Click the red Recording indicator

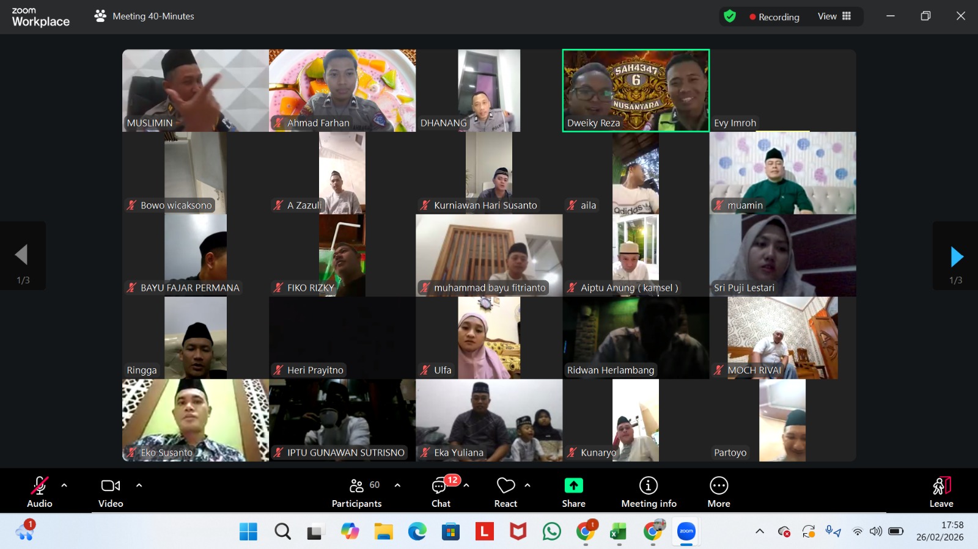point(774,17)
